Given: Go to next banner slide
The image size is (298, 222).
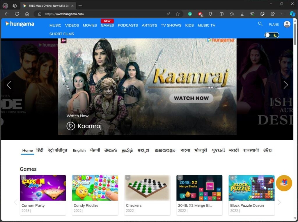Looking at the screenshot, I should 286,85.
